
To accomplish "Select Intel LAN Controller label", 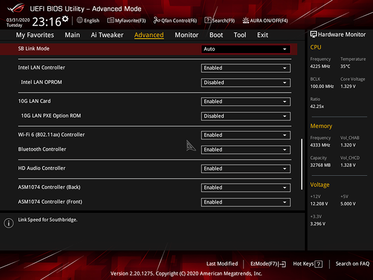I will [41, 68].
